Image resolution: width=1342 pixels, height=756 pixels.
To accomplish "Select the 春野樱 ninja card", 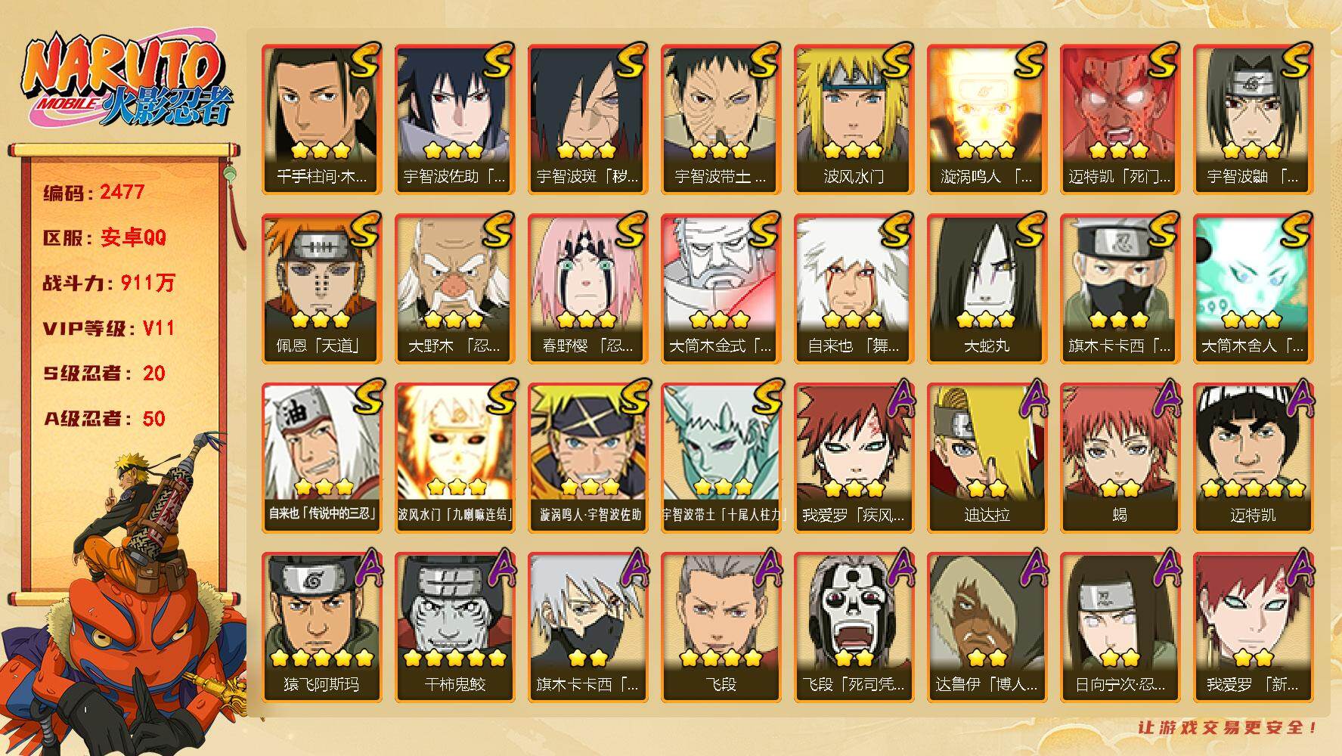I will pyautogui.click(x=587, y=288).
